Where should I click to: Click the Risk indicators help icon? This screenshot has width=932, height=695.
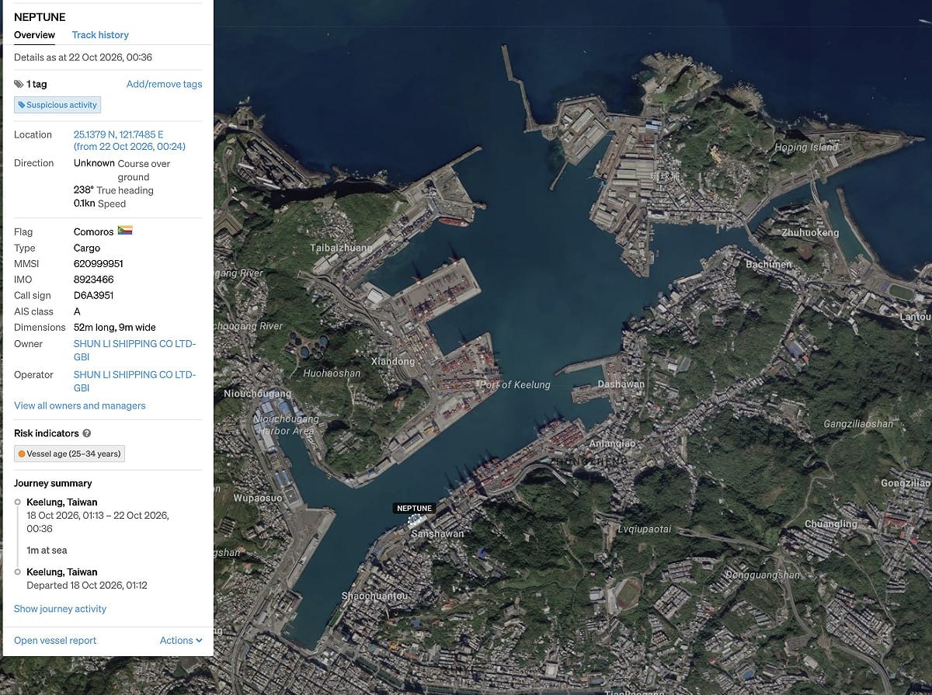87,433
